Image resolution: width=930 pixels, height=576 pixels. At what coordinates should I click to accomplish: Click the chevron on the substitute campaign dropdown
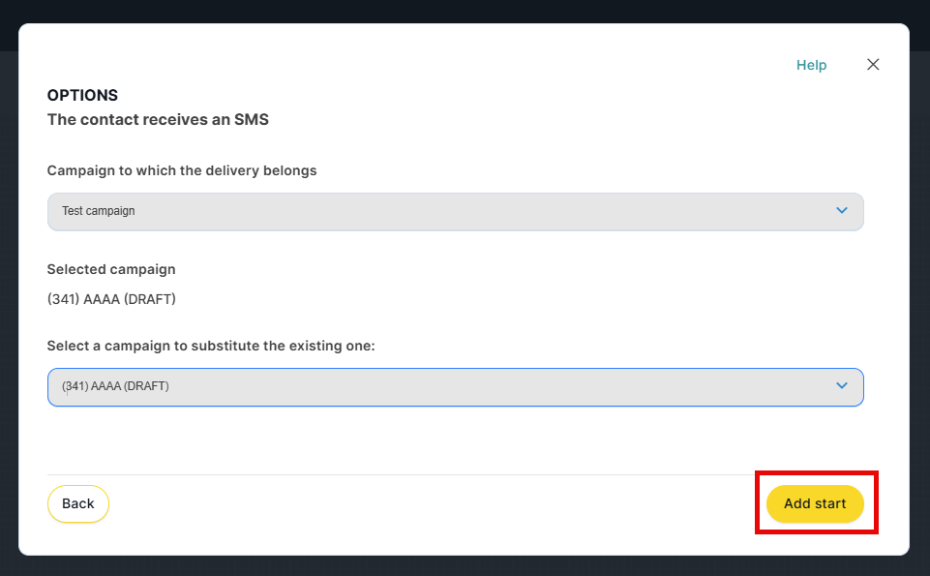[841, 386]
